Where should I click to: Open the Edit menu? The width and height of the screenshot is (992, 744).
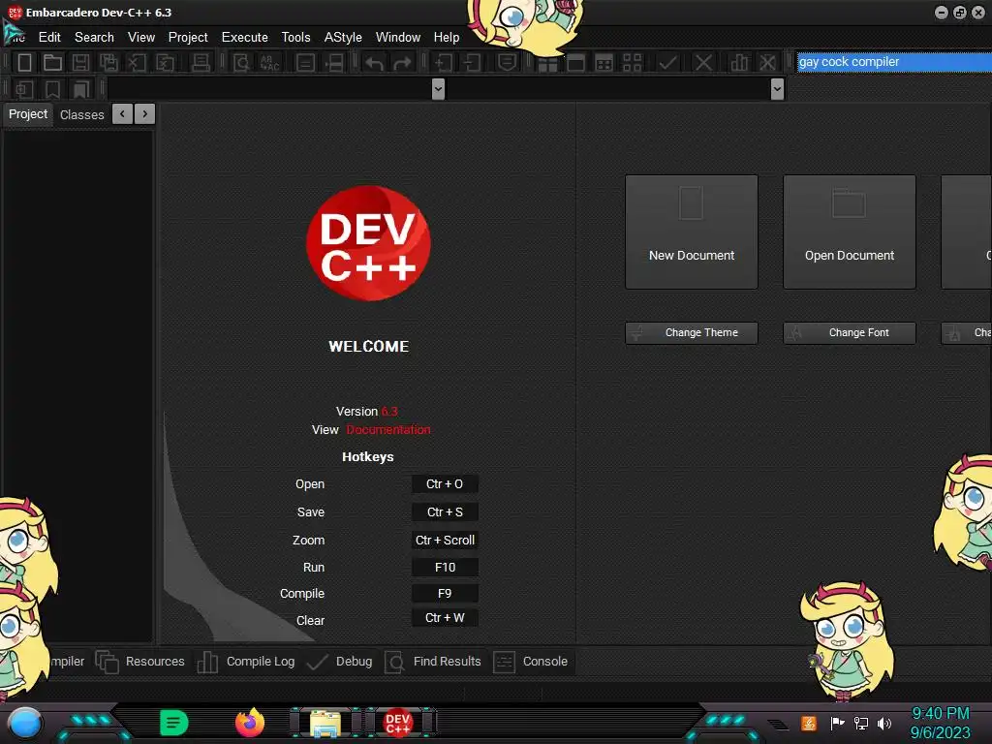(x=49, y=38)
